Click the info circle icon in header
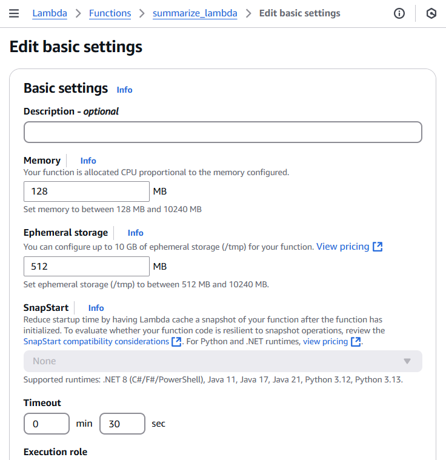The image size is (446, 460). coord(399,13)
